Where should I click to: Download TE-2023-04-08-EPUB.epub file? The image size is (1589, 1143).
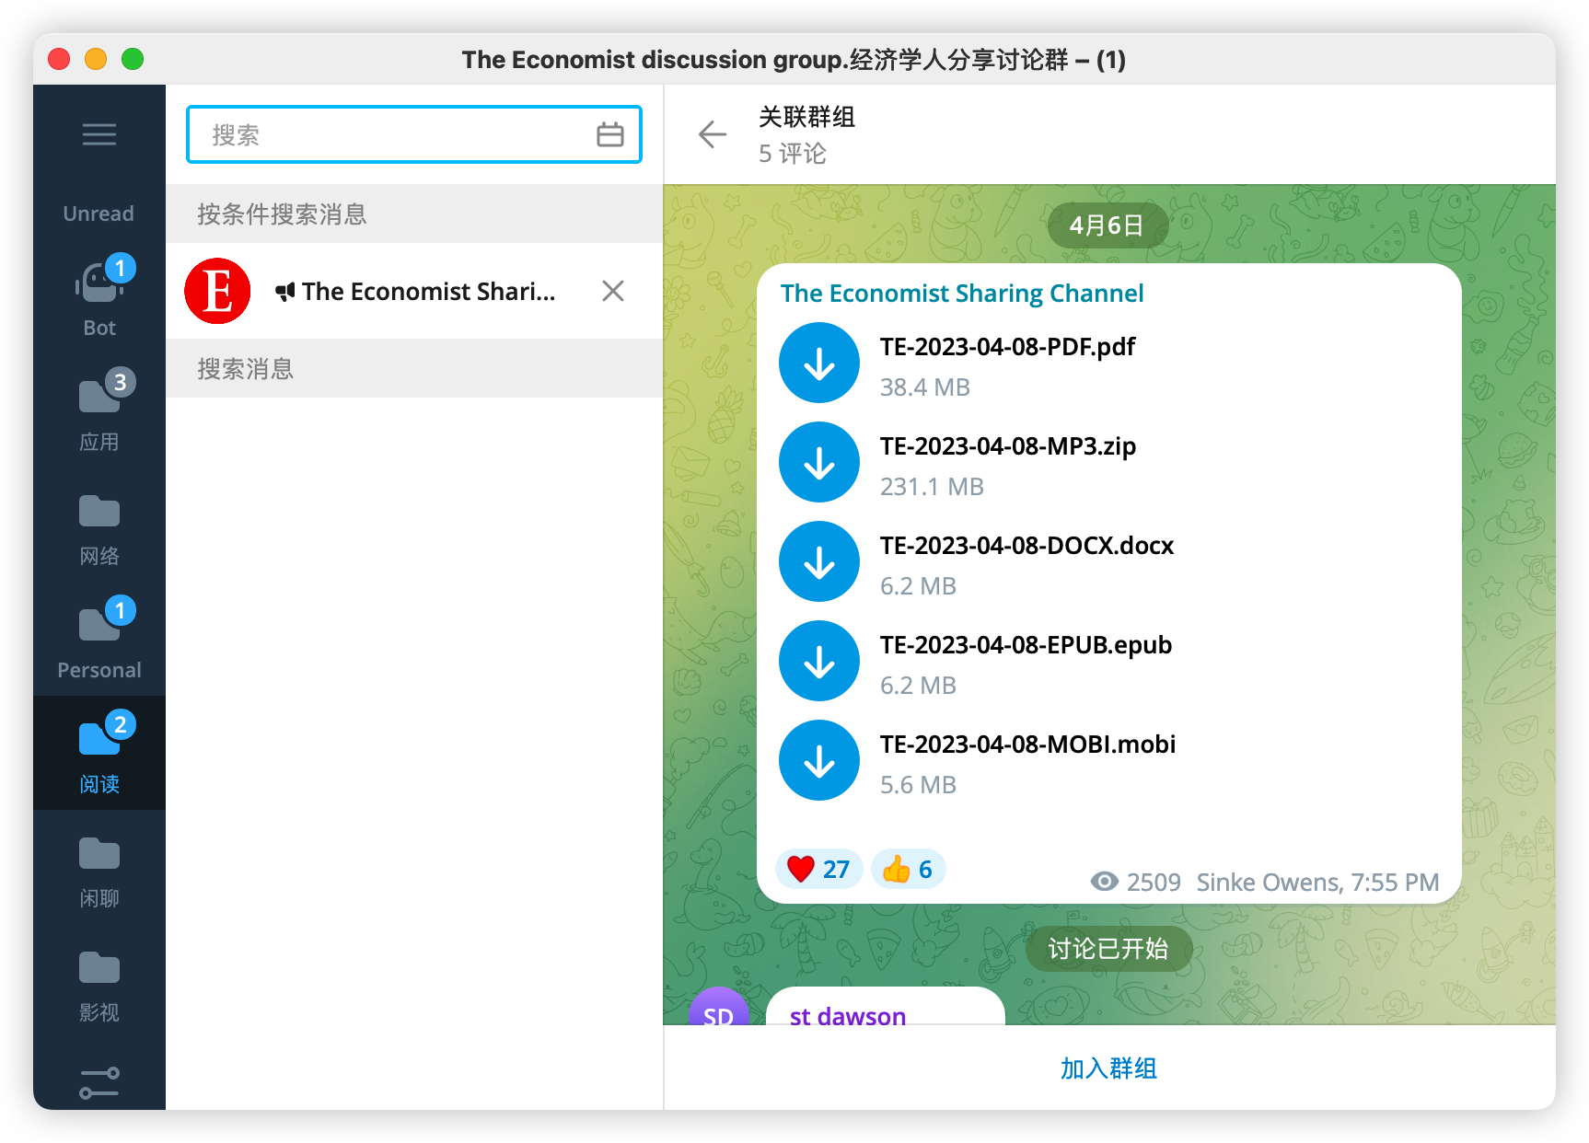coord(819,661)
